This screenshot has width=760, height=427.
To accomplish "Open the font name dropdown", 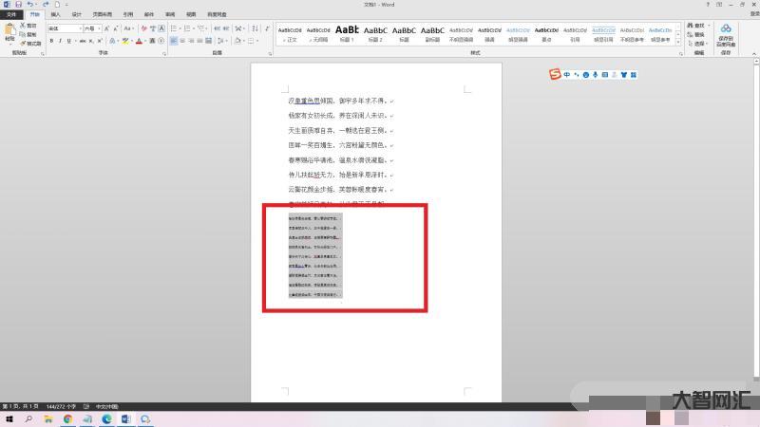I will coord(80,28).
